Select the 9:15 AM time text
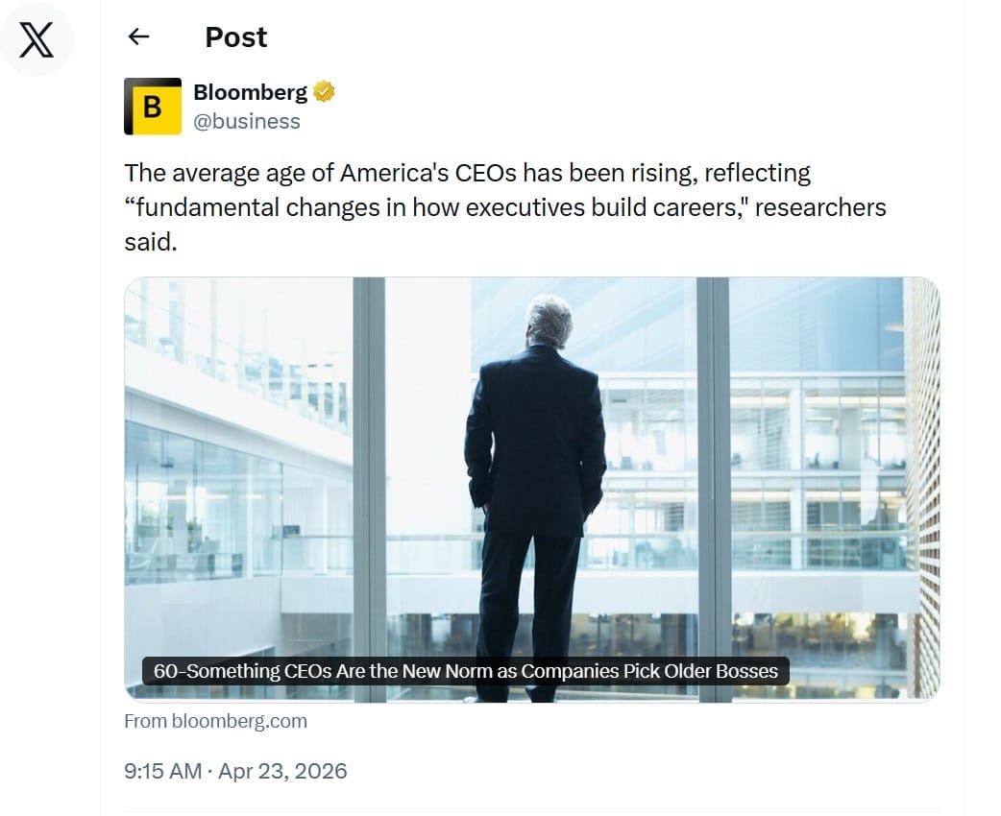Screen dimensions: 1001x816 click(x=164, y=771)
